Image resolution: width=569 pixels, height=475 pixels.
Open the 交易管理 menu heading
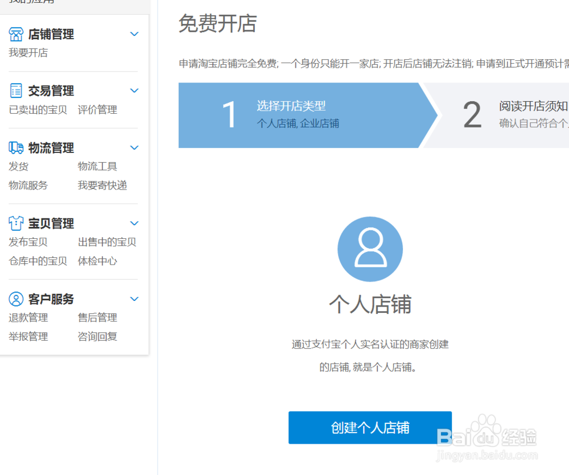[51, 90]
